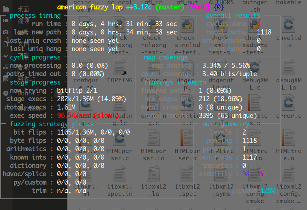Select the libxml2.spec file icon
Viewport: 307px width, 210px height.
click(187, 173)
